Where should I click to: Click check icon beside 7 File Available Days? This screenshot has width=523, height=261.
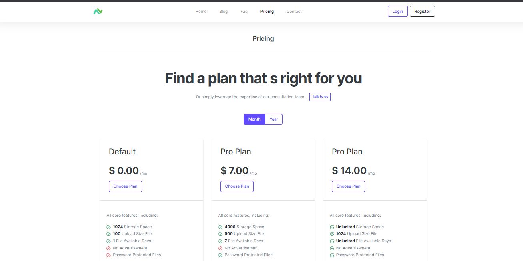coord(220,241)
